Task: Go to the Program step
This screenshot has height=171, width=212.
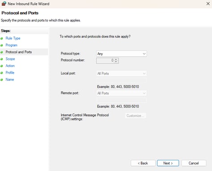Action: [x=11, y=45]
